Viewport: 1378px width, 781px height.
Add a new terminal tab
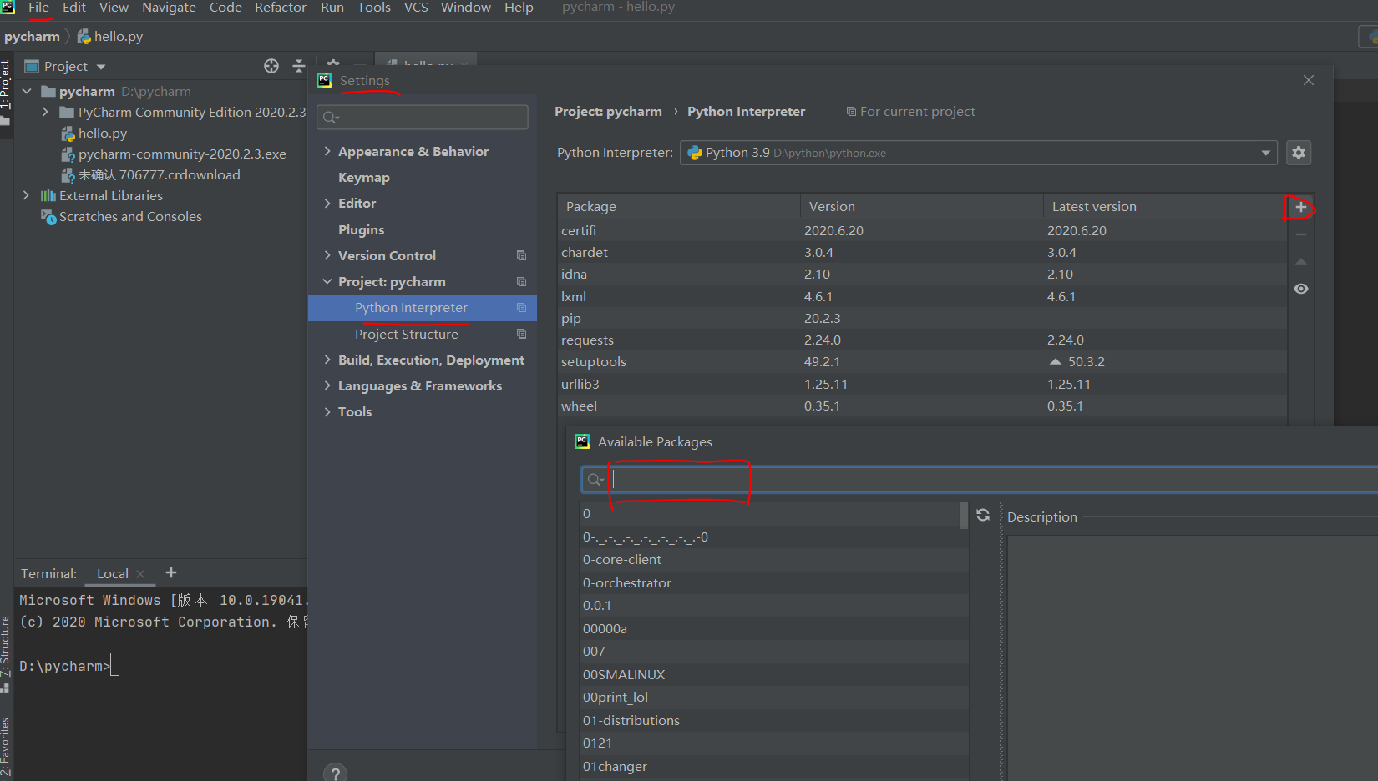(x=171, y=572)
